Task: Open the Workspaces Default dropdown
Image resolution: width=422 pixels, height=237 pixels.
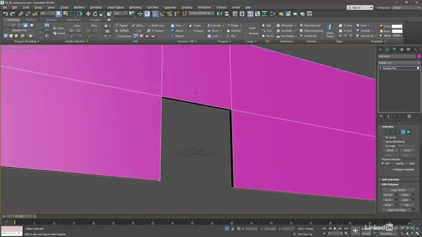Action: (406, 7)
